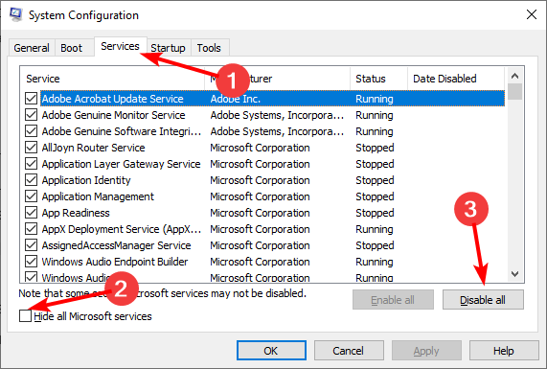Sort by the Service column header
Image resolution: width=547 pixels, height=369 pixels.
click(x=112, y=79)
